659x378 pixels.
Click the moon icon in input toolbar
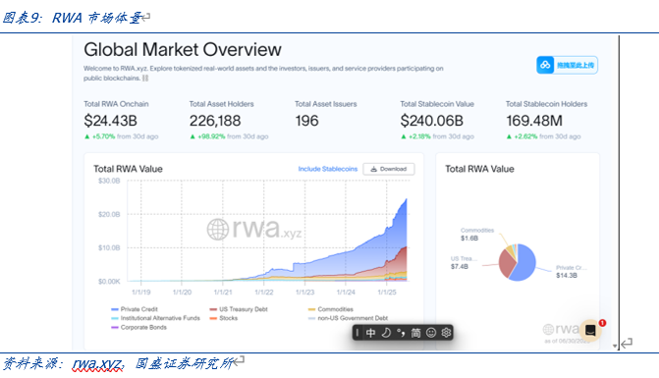click(x=386, y=333)
